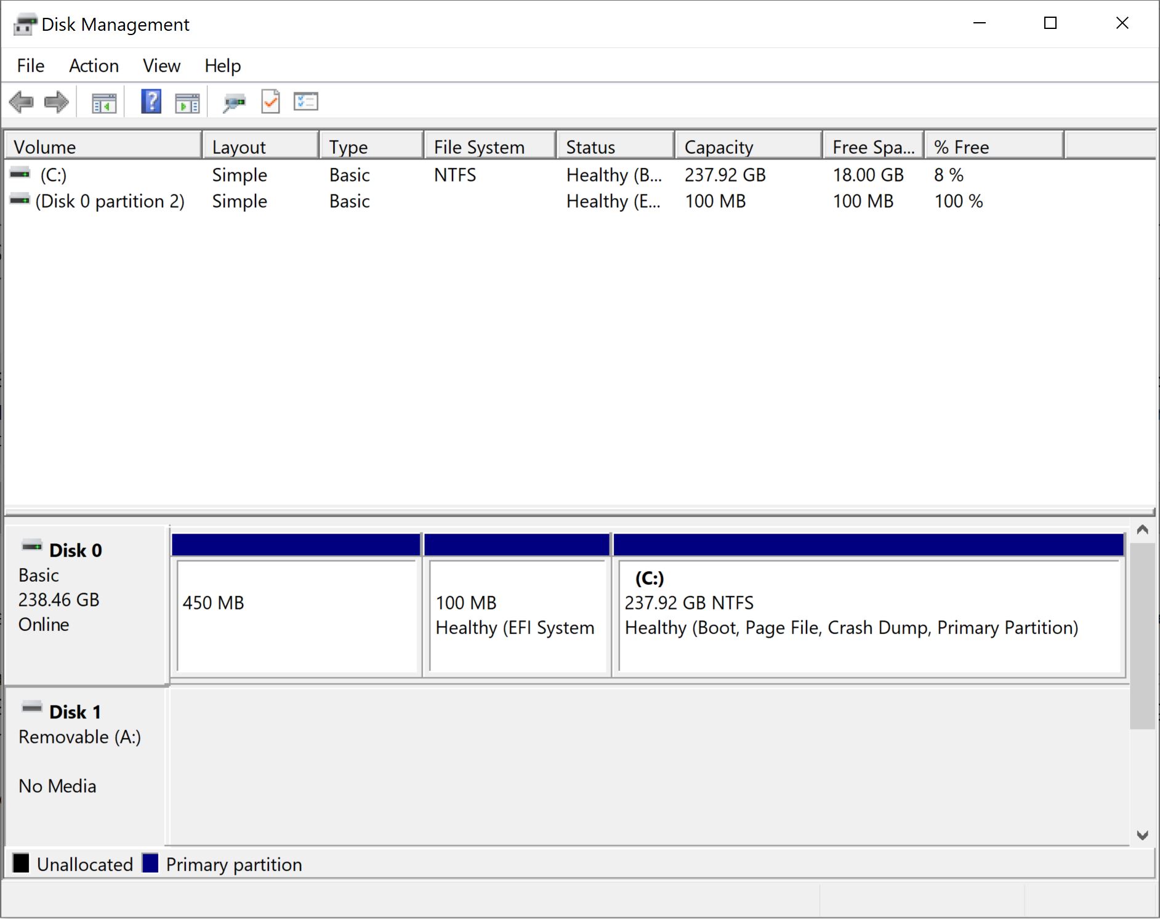Click the Back arrow toolbar icon
This screenshot has width=1160, height=919.
22,102
